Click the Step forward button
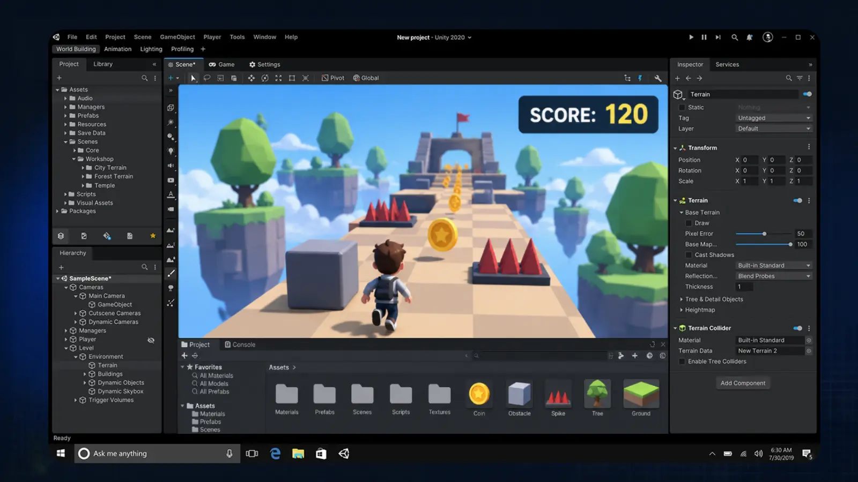858x482 pixels. point(718,37)
